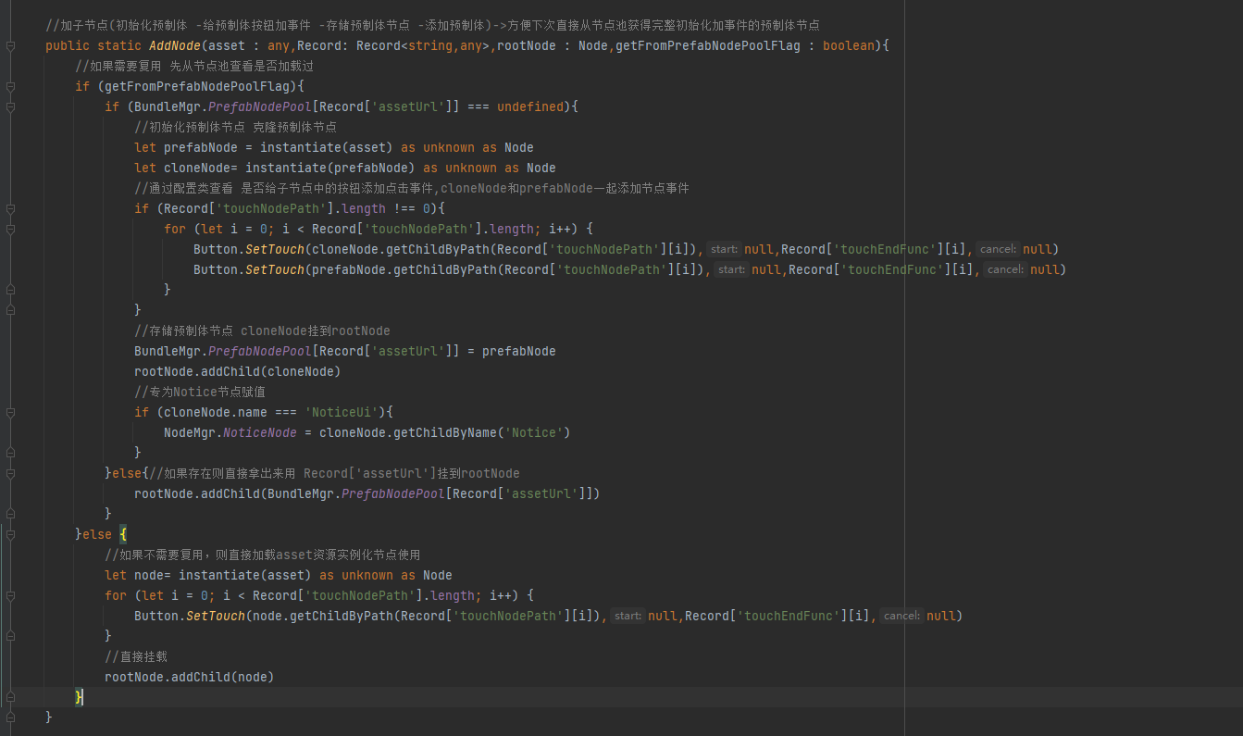Click the highlighted closing brace at the caret

tap(79, 697)
